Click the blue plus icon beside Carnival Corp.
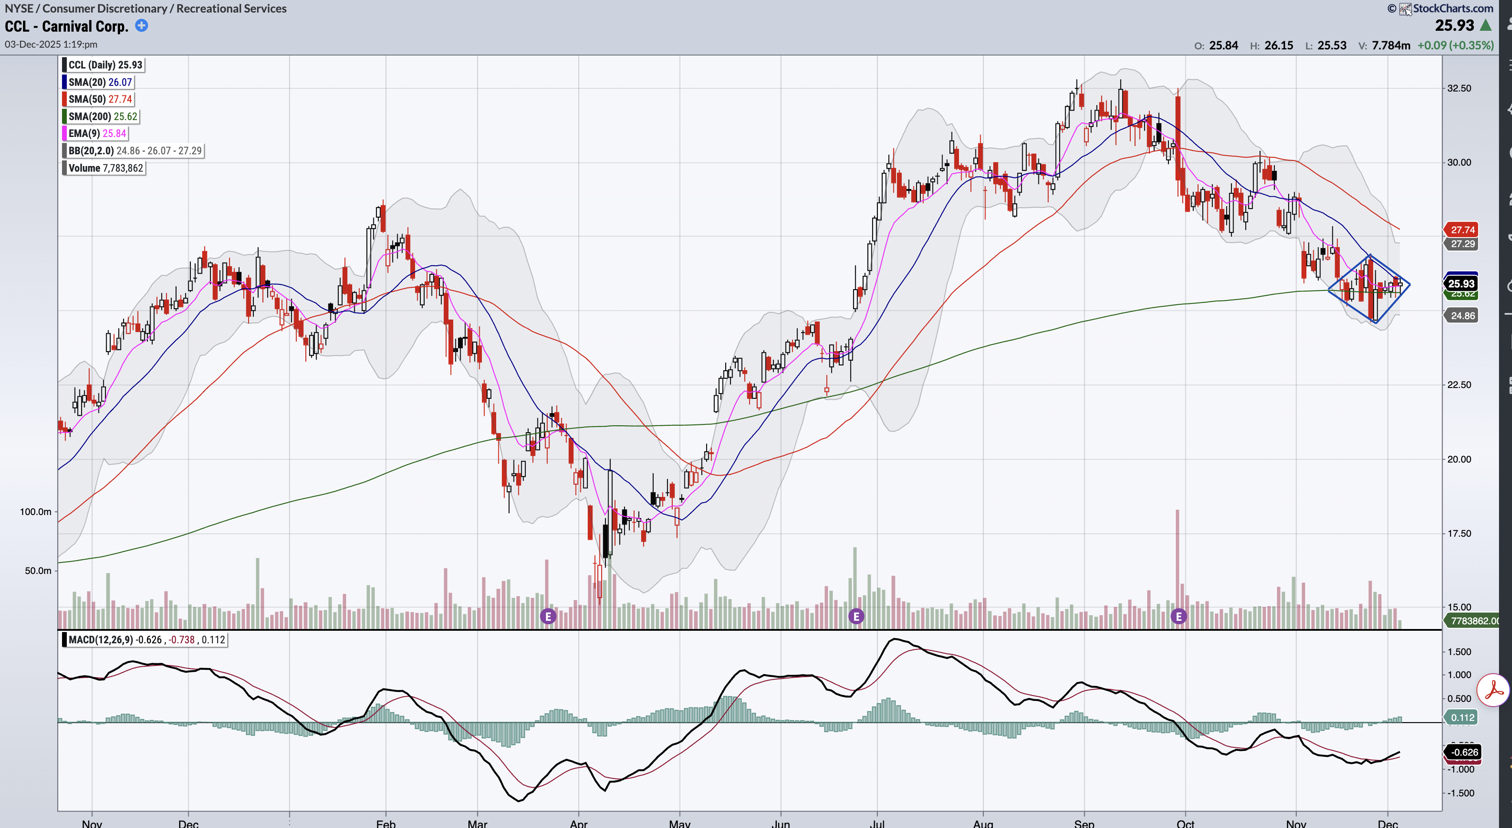The width and height of the screenshot is (1512, 828). (x=141, y=25)
